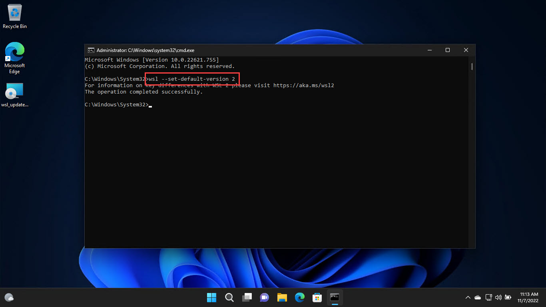Open OneDrive from the system tray

point(477,297)
